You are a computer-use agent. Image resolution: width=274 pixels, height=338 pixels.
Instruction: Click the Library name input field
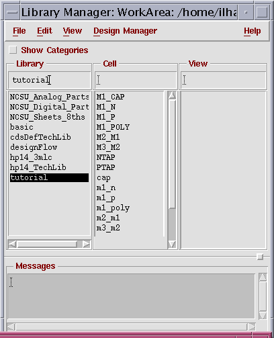(x=49, y=80)
